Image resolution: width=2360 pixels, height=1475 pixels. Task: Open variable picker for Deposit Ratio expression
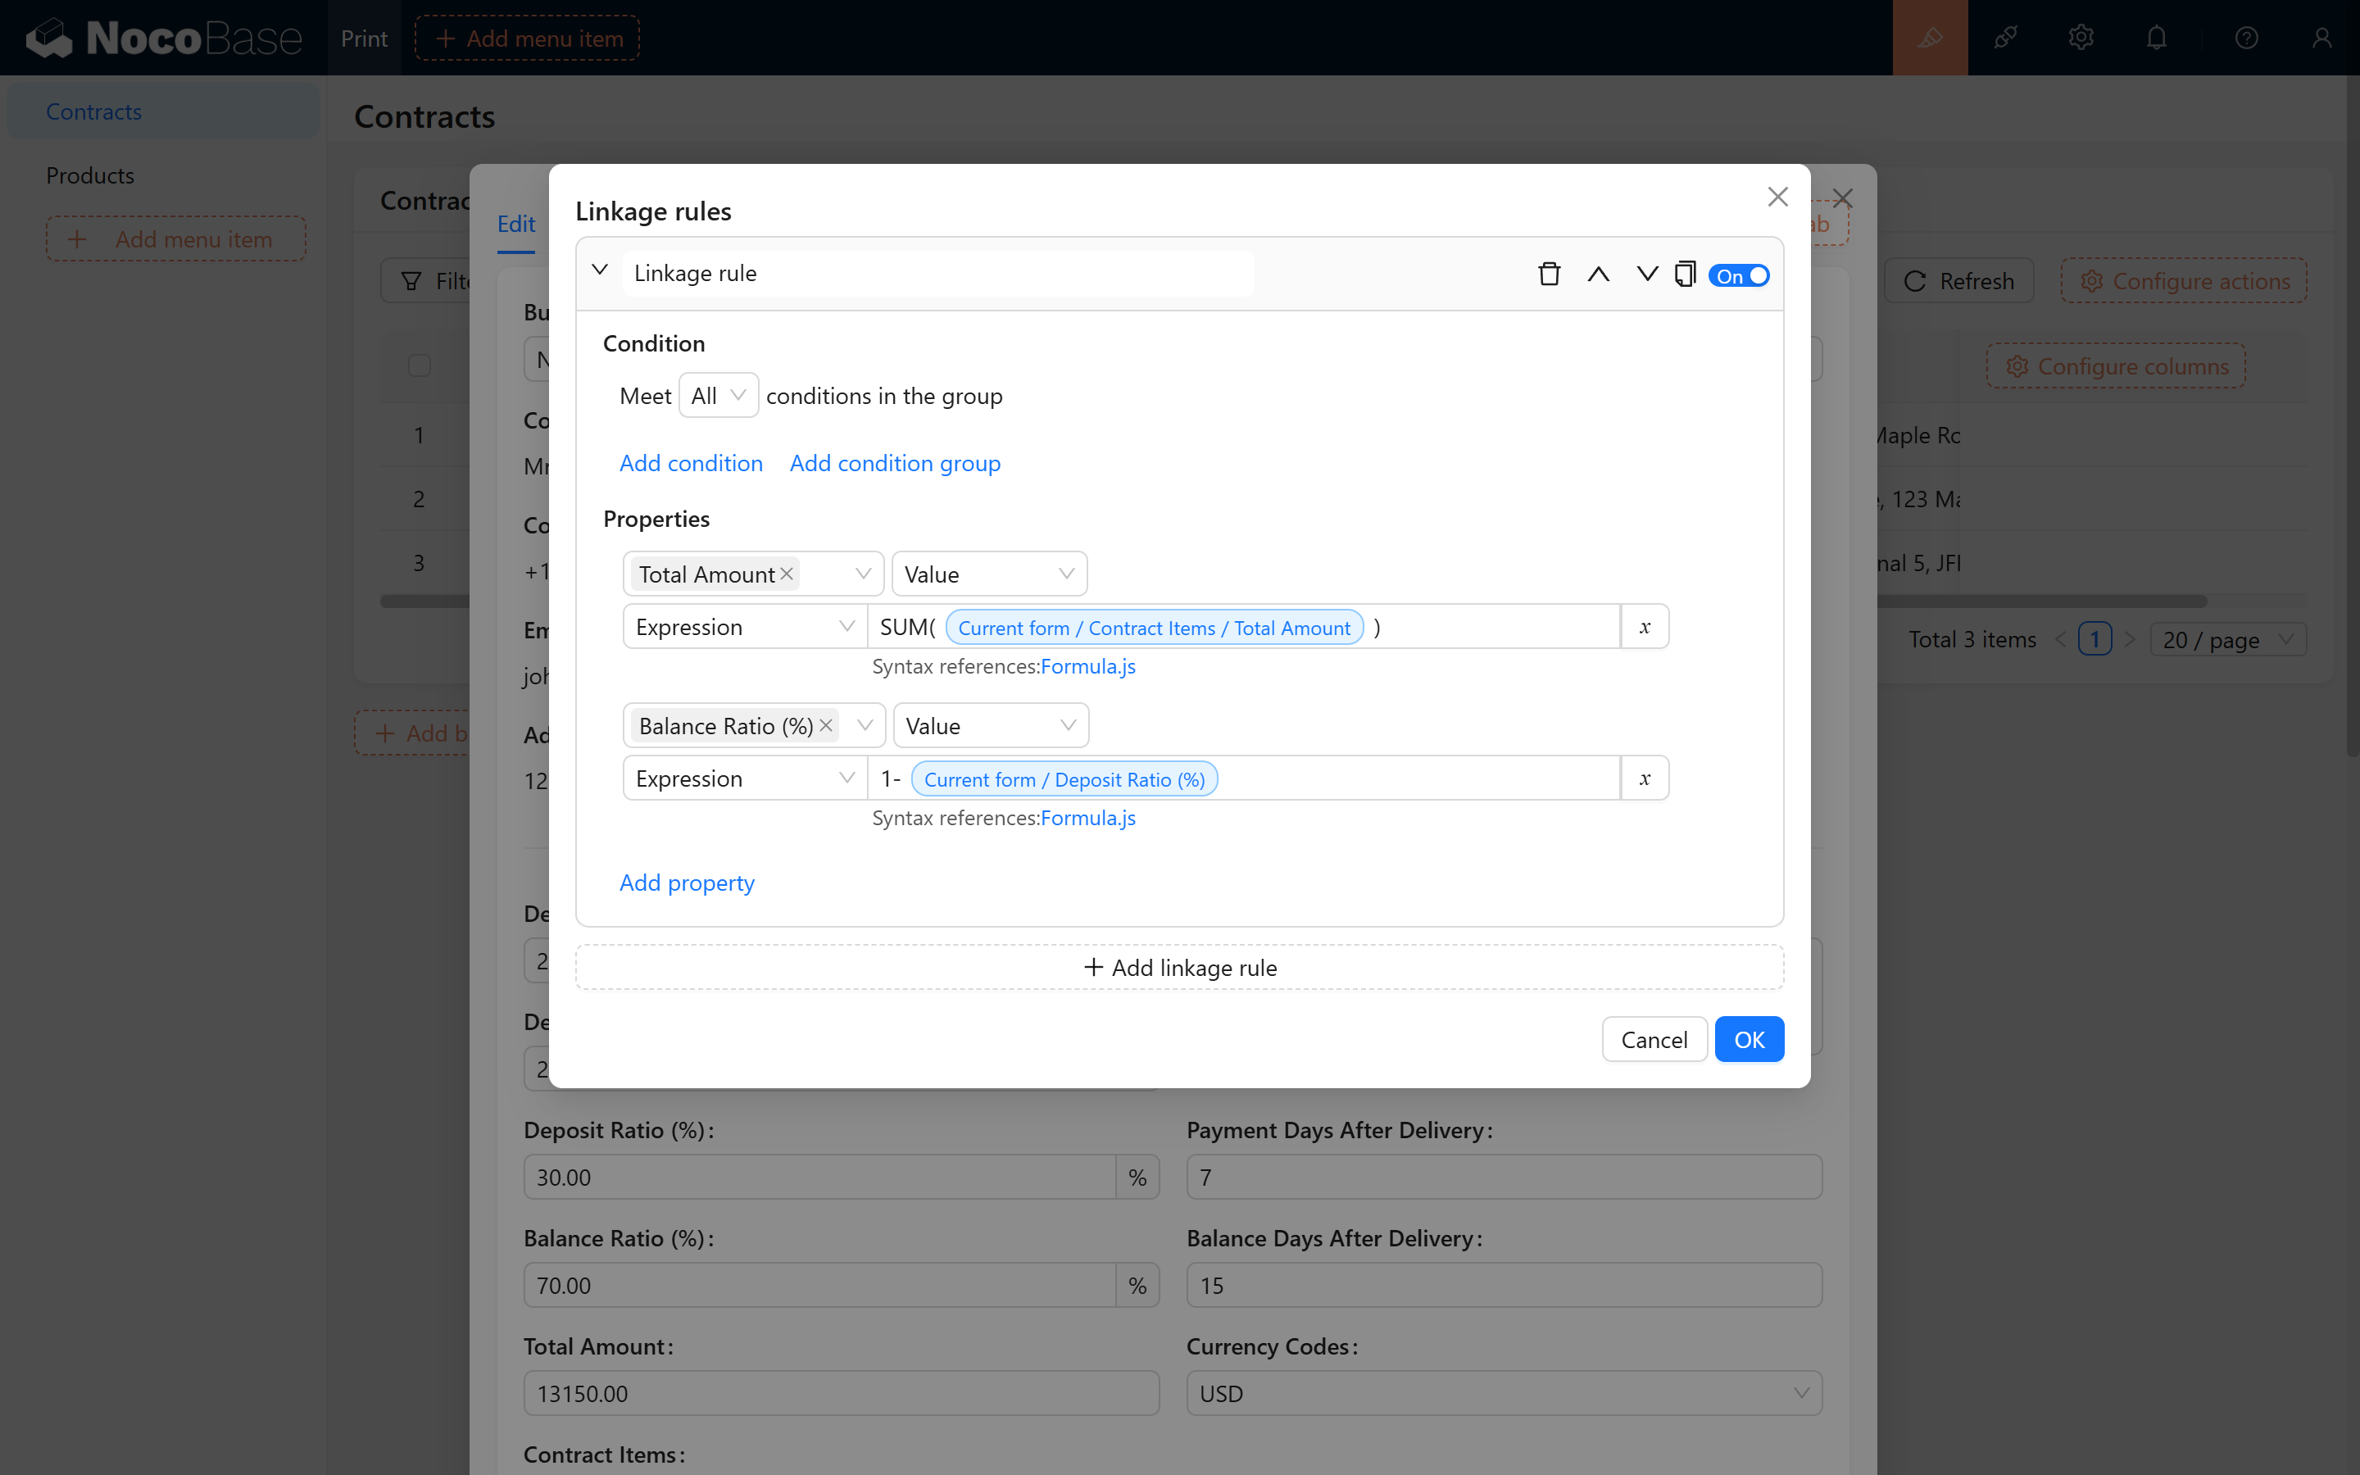point(1644,778)
